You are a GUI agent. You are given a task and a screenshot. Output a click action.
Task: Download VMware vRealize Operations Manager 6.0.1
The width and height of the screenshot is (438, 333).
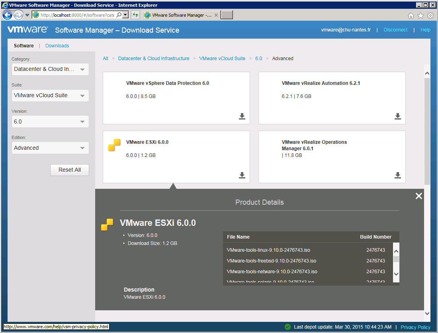point(397,175)
